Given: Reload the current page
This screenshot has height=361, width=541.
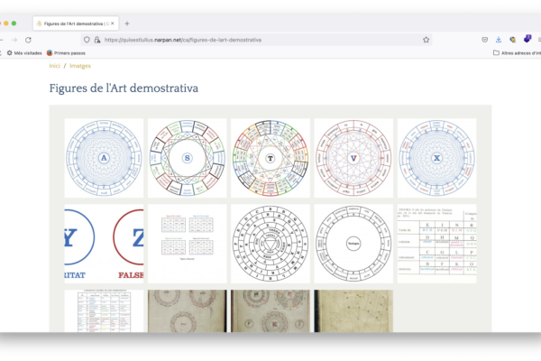Looking at the screenshot, I should click(x=28, y=40).
